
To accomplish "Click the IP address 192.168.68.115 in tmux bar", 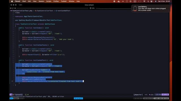I will (161, 98).
